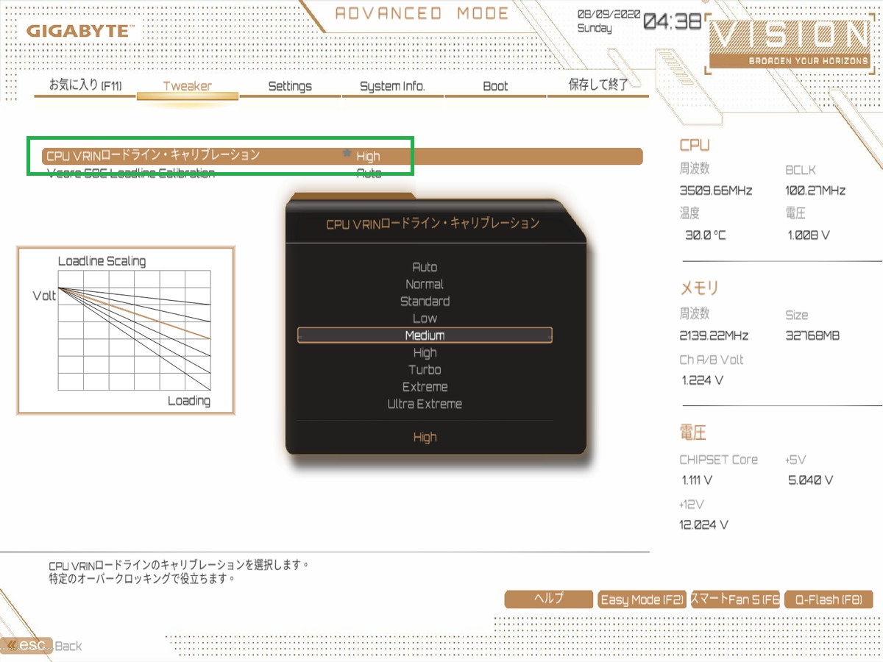
Task: Click the 電圧 section heading above CHIPSET Core
Action: pos(693,432)
